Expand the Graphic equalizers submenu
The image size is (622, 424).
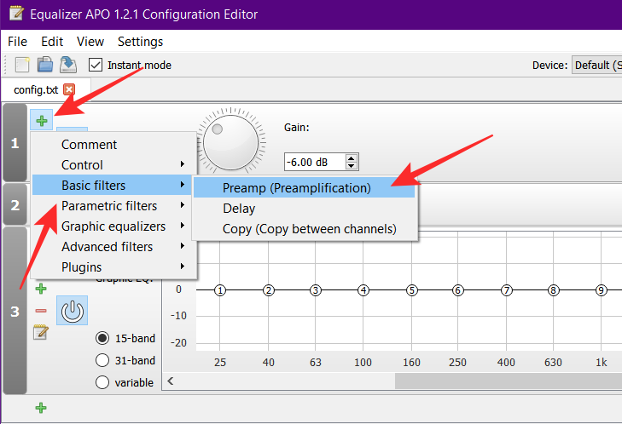click(114, 226)
